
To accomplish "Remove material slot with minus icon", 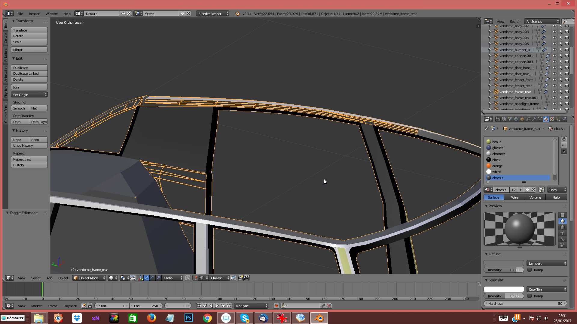I will click(x=564, y=145).
